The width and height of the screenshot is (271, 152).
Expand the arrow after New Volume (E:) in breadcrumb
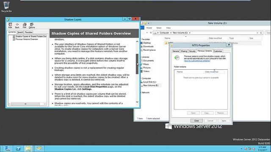point(190,33)
